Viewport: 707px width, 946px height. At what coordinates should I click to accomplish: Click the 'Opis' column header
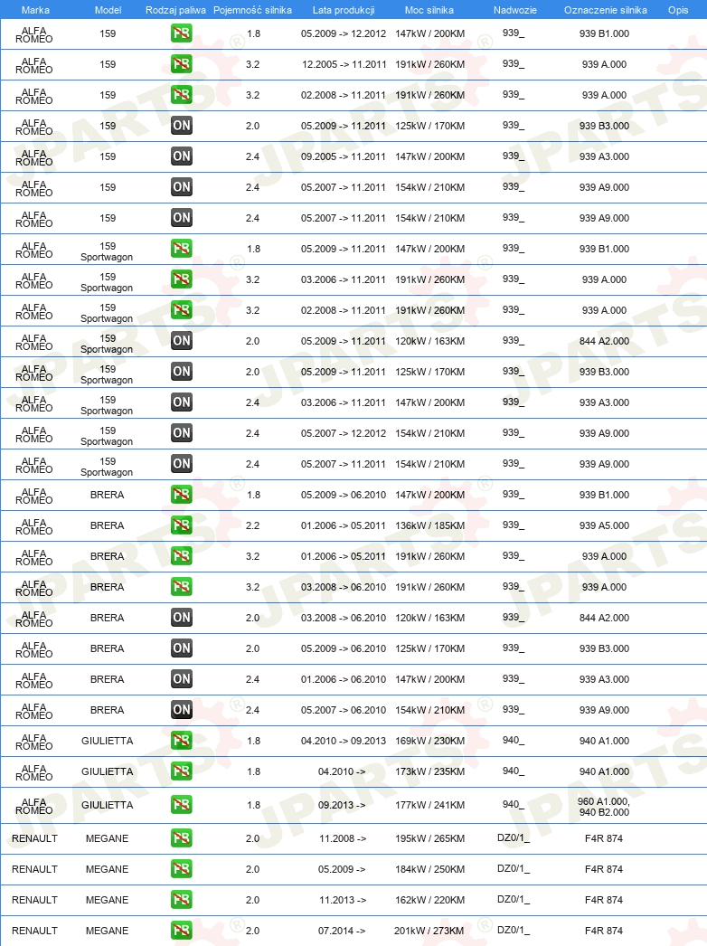pos(678,10)
